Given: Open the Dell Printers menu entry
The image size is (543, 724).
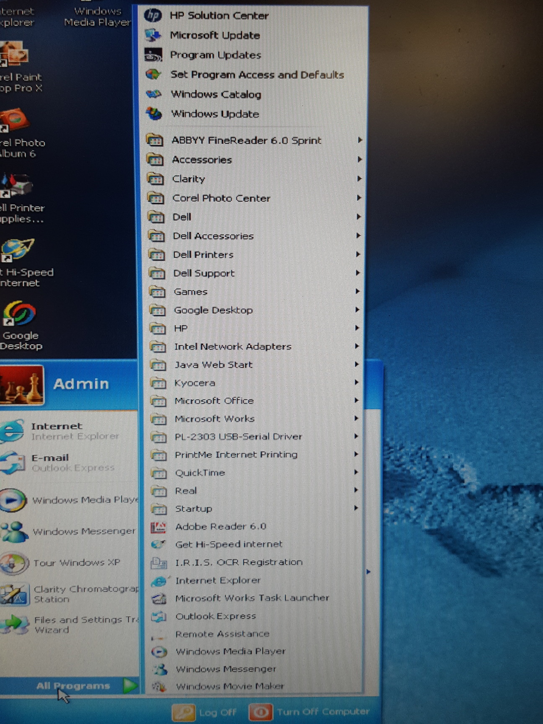Looking at the screenshot, I should 255,254.
